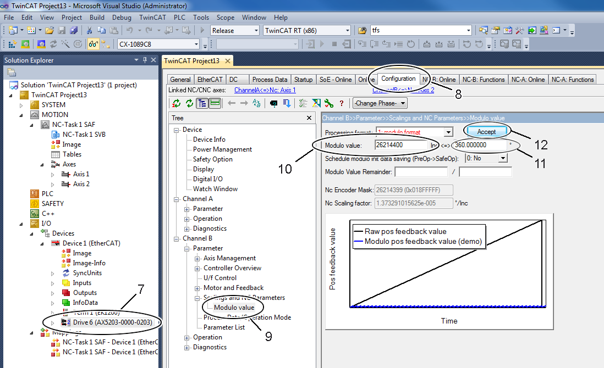Open the PLC menu
This screenshot has height=368, width=604.
[179, 18]
